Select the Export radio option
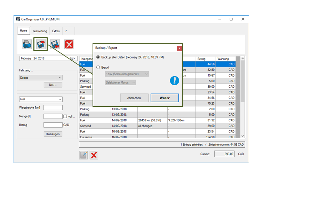The height and width of the screenshot is (208, 334). pos(98,68)
